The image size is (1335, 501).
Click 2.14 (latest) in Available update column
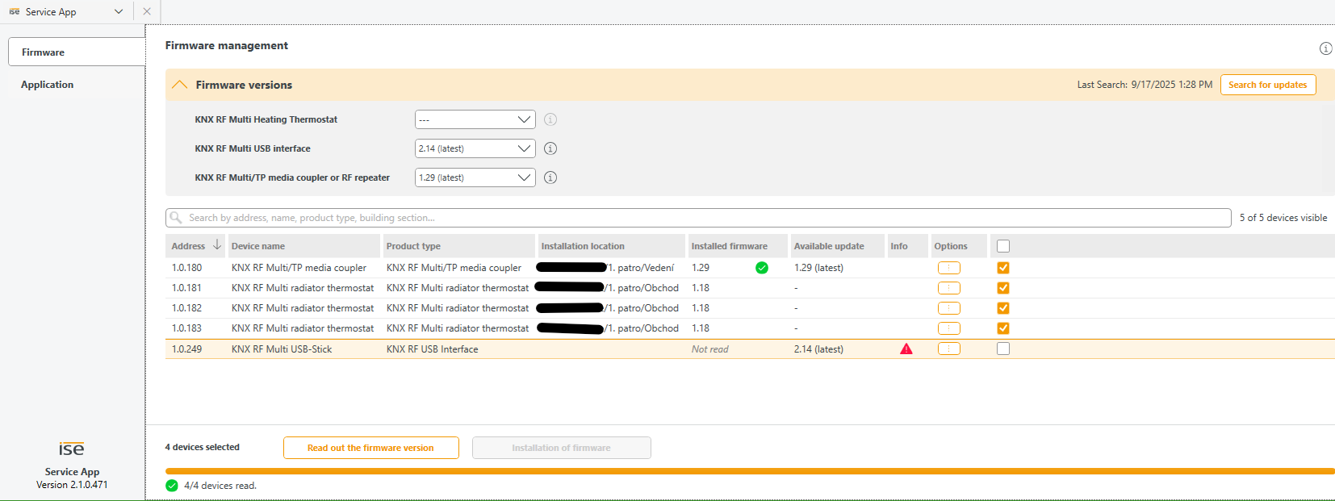click(x=818, y=349)
